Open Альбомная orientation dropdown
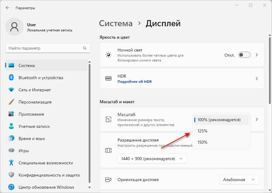The image size is (272, 193). point(239,179)
